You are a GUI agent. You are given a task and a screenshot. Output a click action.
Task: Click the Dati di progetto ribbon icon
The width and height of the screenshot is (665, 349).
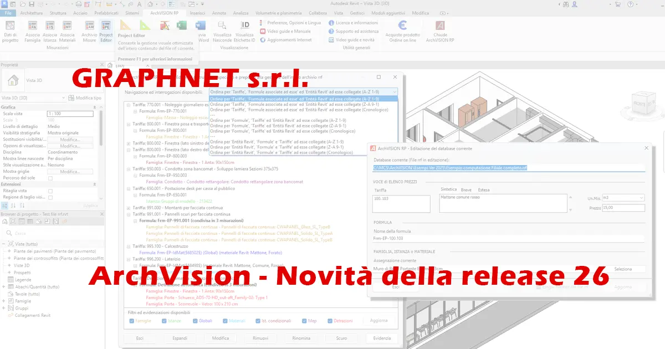click(x=10, y=25)
